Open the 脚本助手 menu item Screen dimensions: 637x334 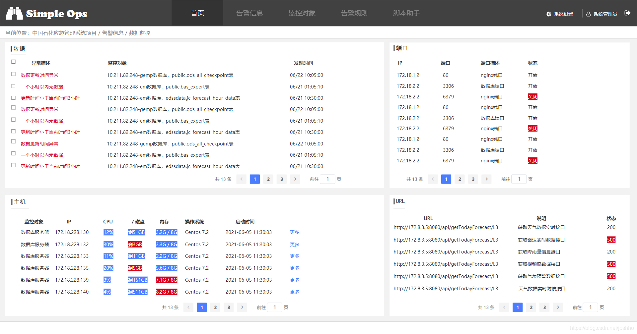tap(406, 13)
